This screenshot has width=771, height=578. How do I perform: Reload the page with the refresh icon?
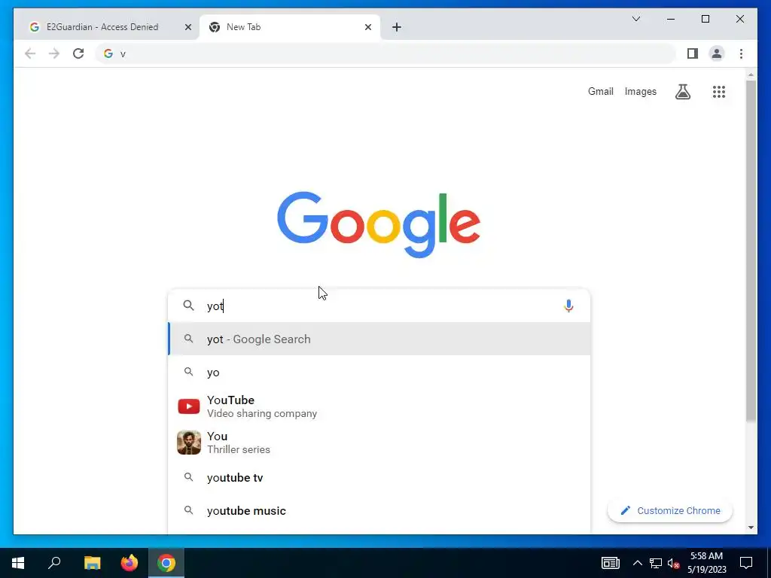point(78,53)
